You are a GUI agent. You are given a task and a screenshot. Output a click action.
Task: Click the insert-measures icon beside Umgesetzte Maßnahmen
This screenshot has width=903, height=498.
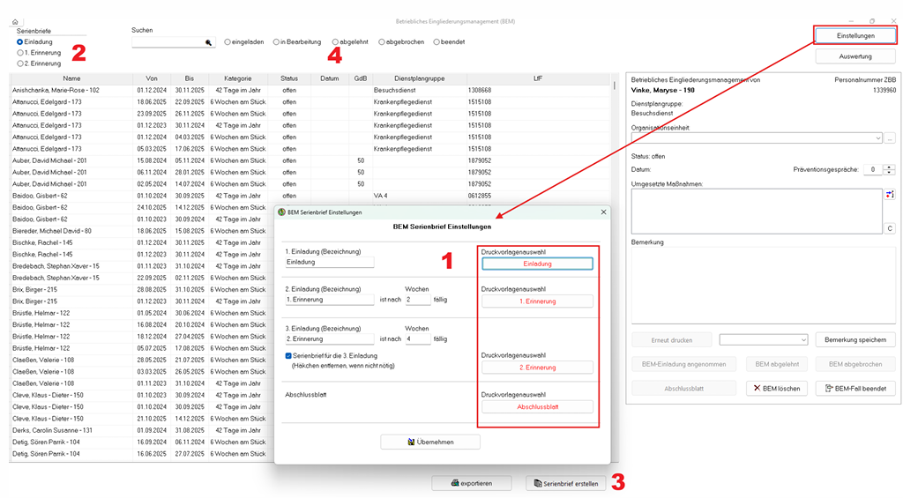point(890,195)
